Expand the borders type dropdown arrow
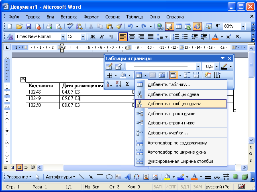The image size is (257, 192). pos(116,75)
